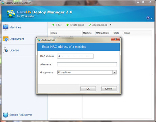Open the Group name combo box
This screenshot has width=156, height=122.
click(x=87, y=72)
